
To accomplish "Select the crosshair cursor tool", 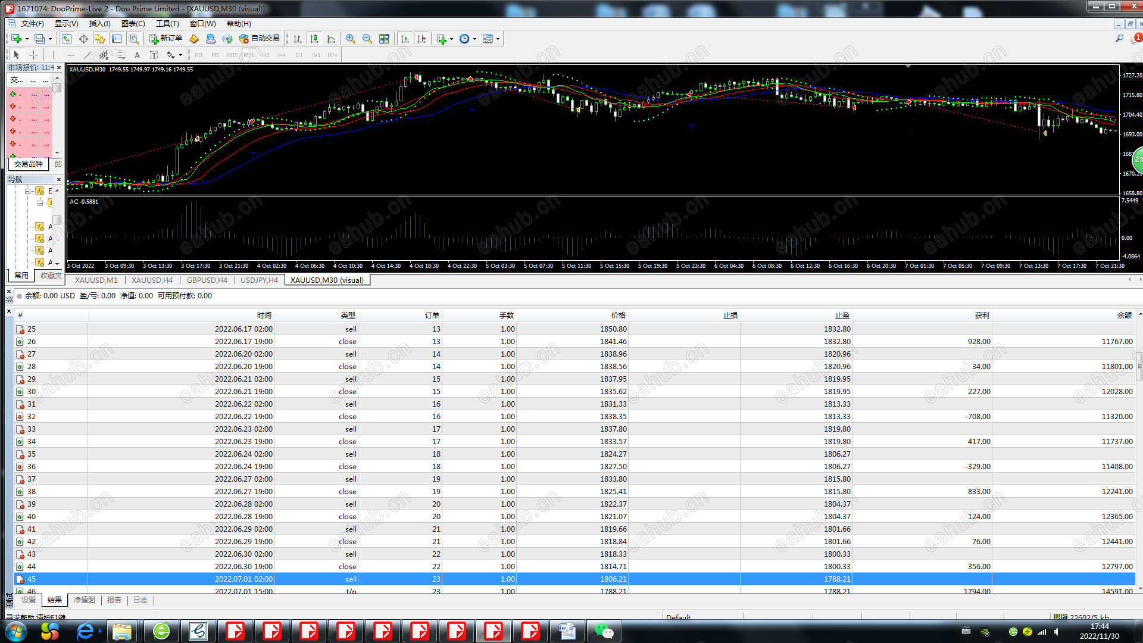I will pyautogui.click(x=34, y=55).
